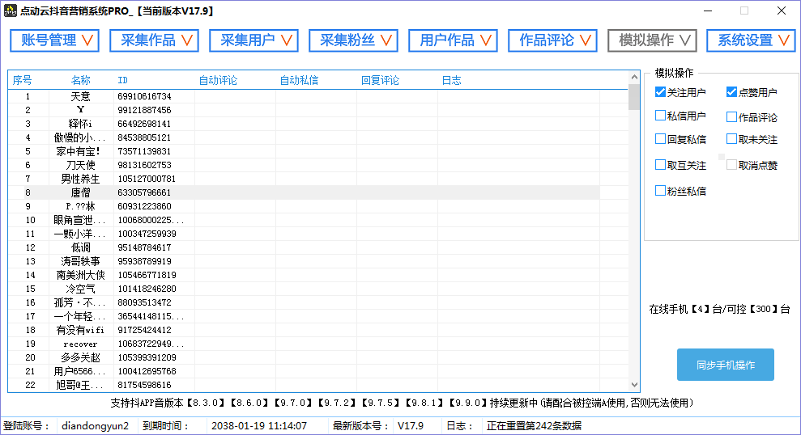Open the 采集用户 dropdown
This screenshot has width=801, height=435.
click(x=254, y=40)
